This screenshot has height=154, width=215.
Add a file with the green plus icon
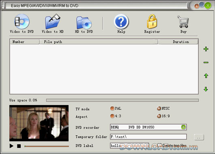click(206, 49)
